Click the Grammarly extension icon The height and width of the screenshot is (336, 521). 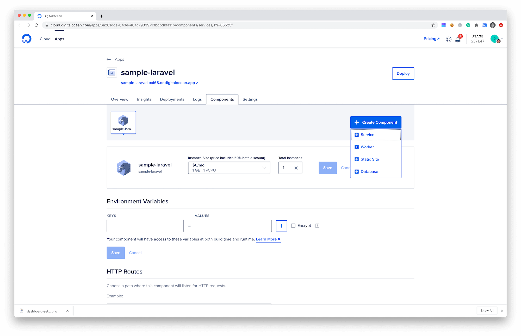[468, 25]
